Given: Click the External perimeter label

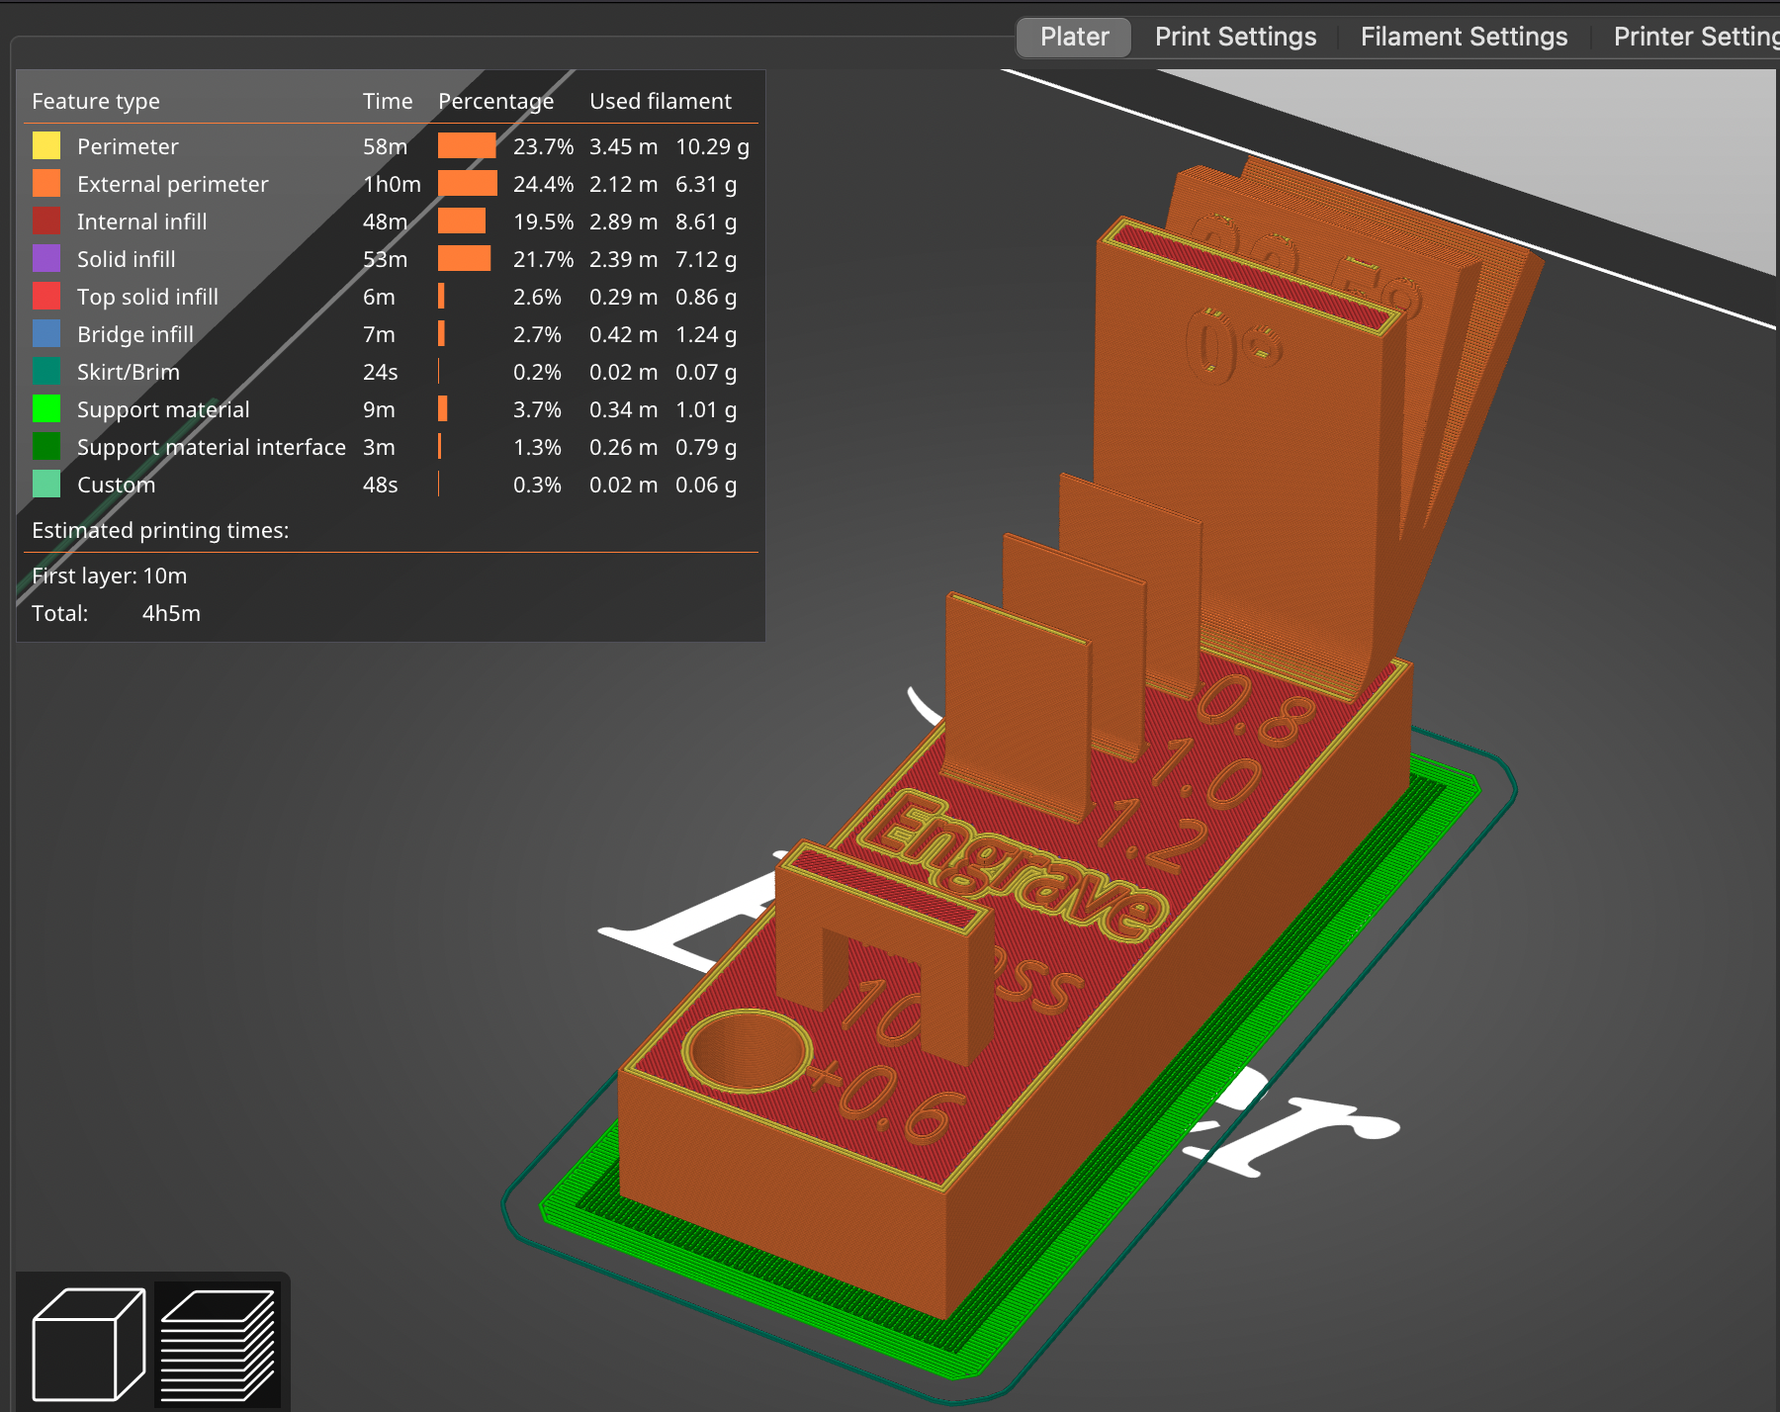Looking at the screenshot, I should (173, 184).
